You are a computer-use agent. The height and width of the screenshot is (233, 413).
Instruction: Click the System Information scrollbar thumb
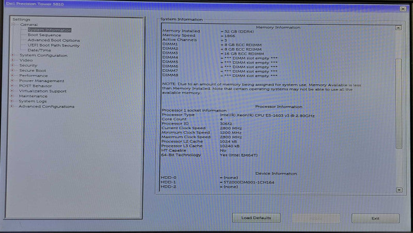click(x=399, y=103)
